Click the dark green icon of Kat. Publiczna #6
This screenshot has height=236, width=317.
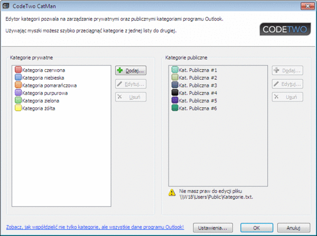[175, 108]
